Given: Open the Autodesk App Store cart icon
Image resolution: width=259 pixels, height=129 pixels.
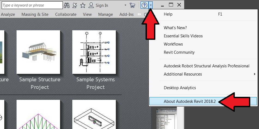Looking at the screenshot, I should (132, 5).
